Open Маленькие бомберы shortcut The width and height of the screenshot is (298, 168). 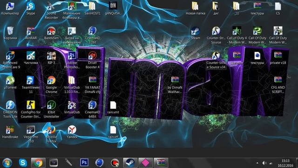pyautogui.click(x=72, y=11)
